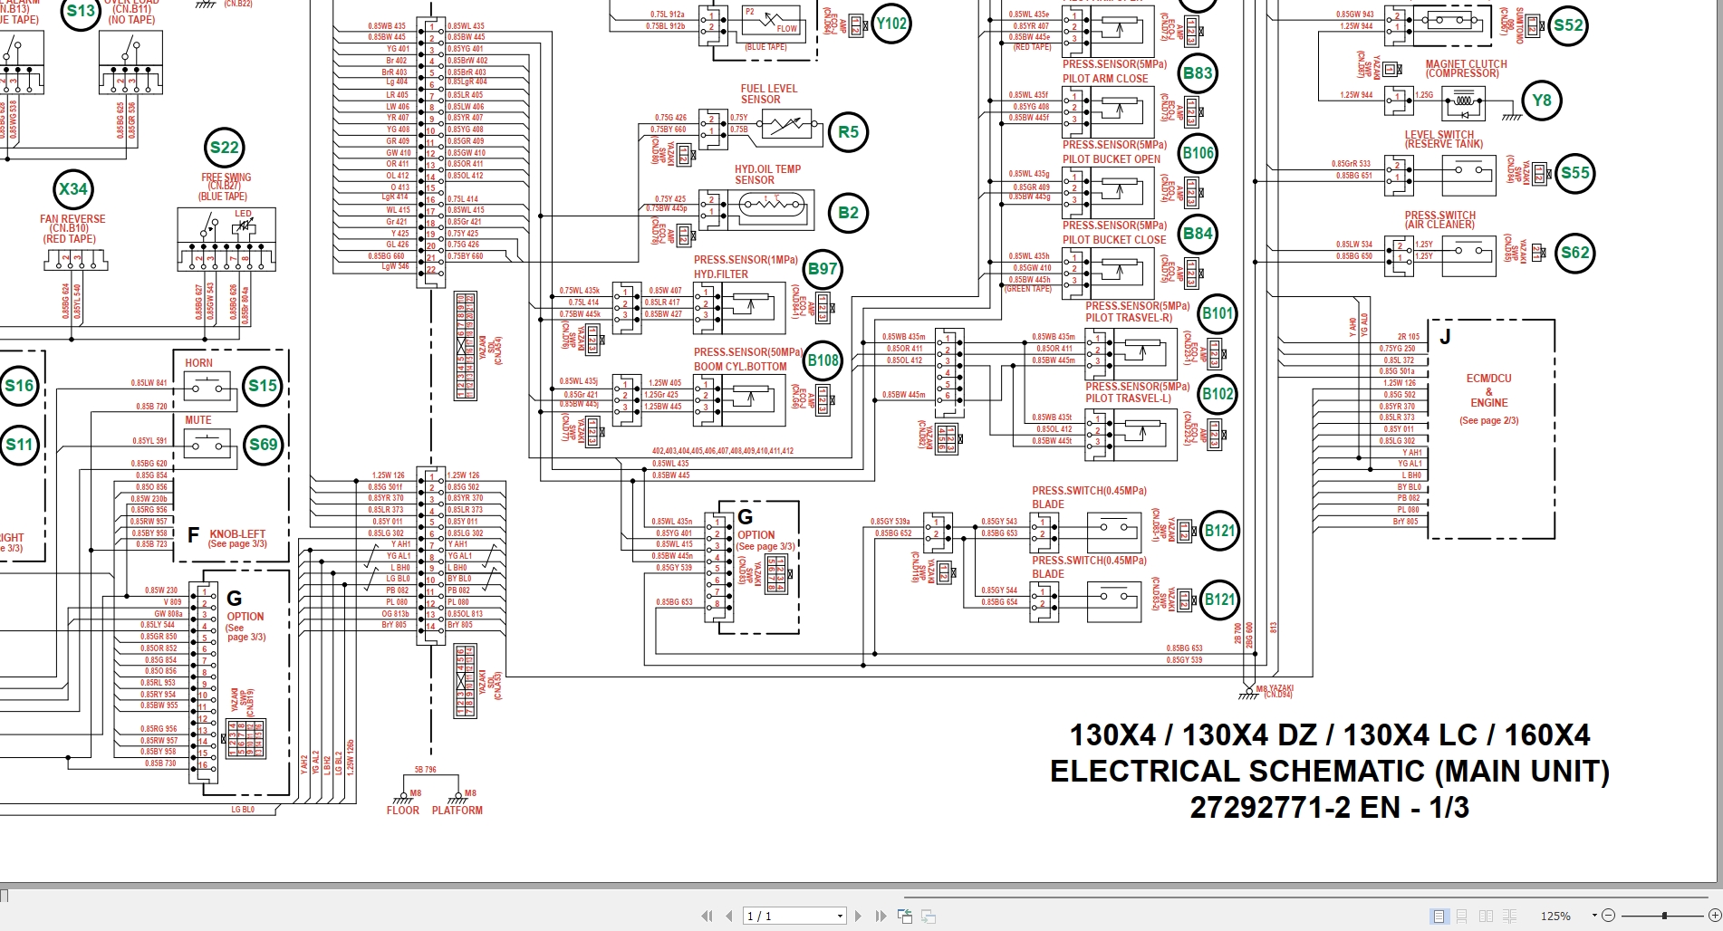Go forward to the next view
Image resolution: width=1723 pixels, height=931 pixels.
coord(929,916)
